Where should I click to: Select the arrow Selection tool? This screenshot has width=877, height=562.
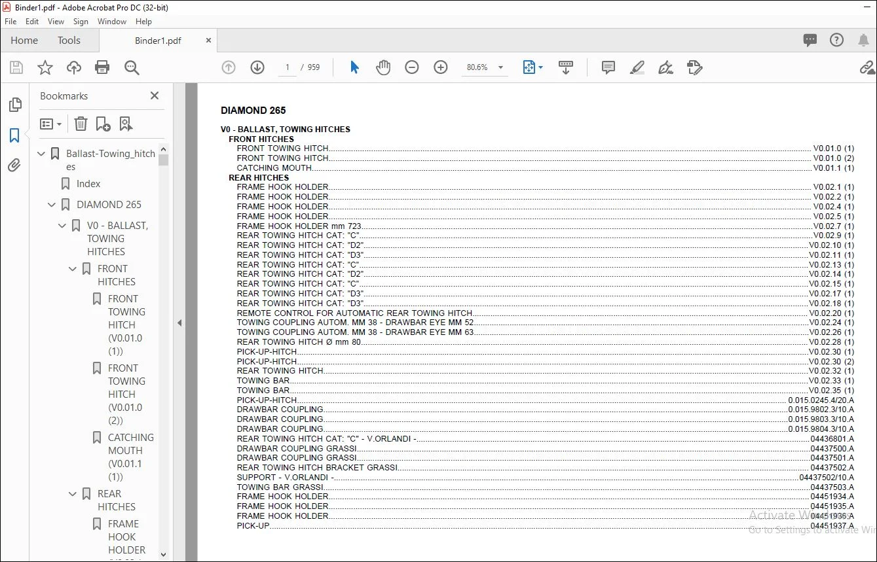click(x=354, y=67)
